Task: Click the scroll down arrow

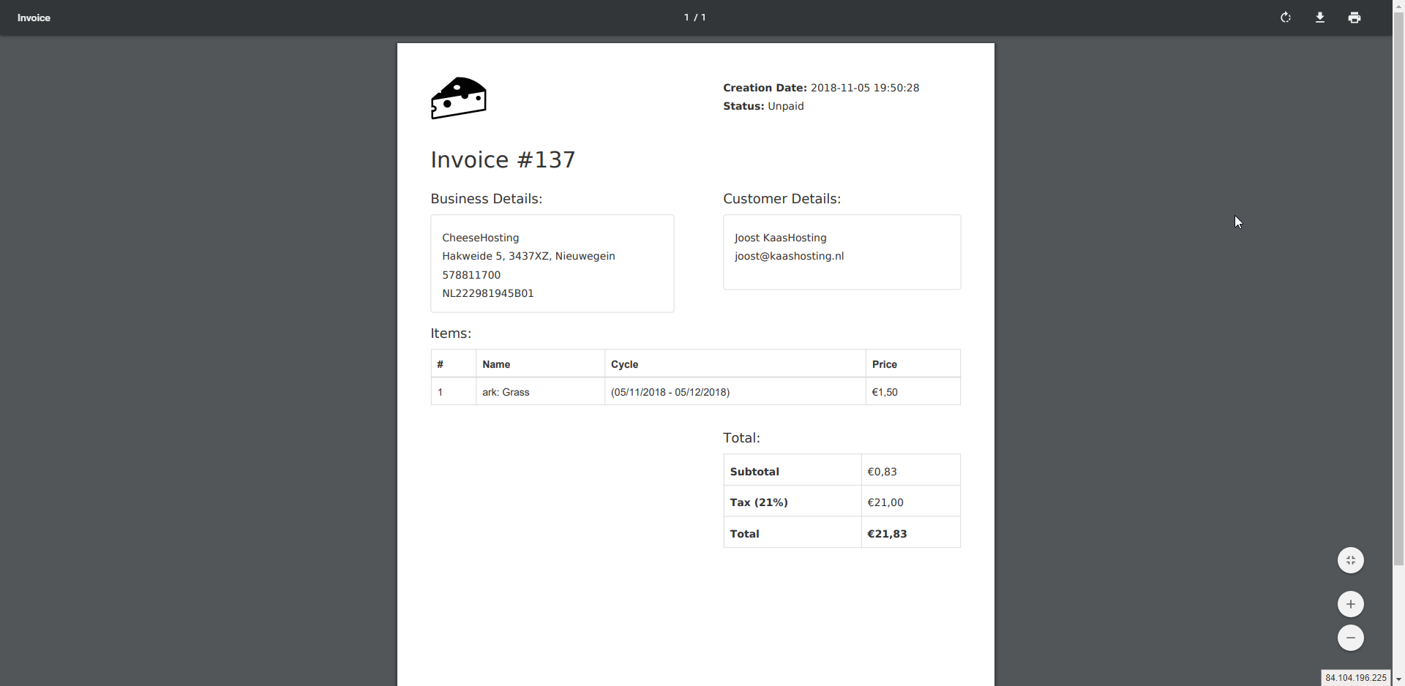Action: point(1398,679)
